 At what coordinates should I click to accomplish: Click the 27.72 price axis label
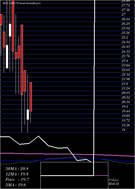tap(126, 5)
